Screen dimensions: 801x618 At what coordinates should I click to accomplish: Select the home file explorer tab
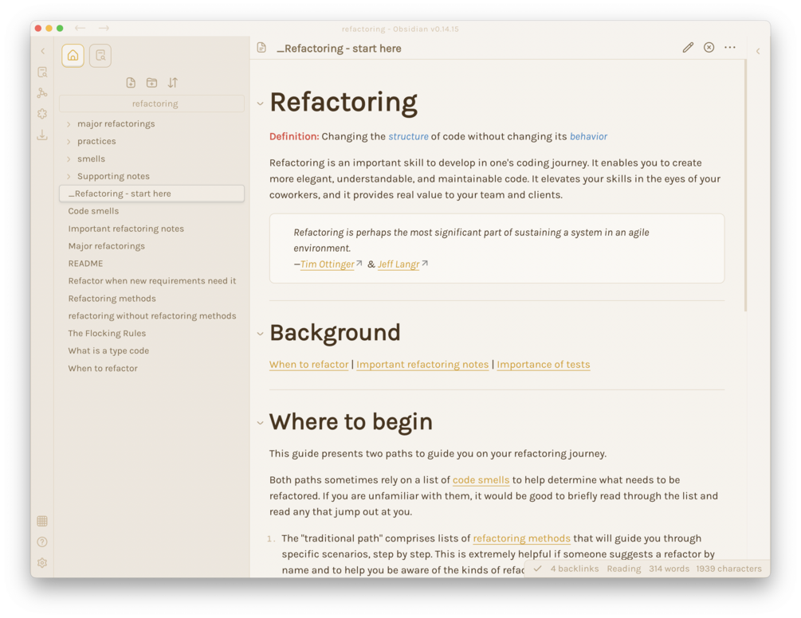[73, 55]
